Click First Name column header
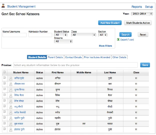 58,73
